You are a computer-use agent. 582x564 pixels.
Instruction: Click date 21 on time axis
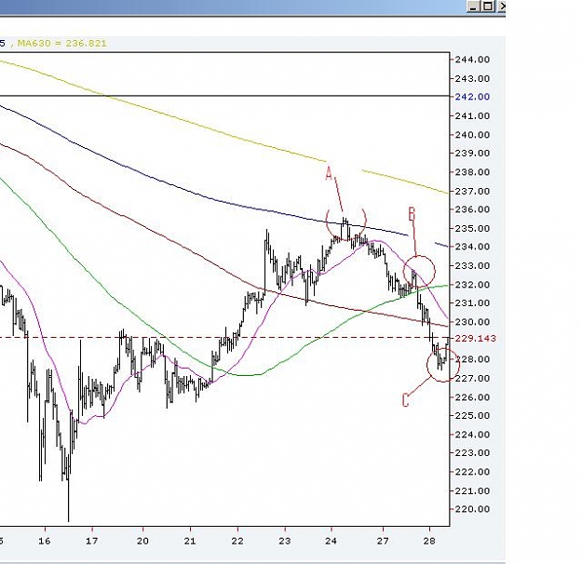tap(190, 541)
